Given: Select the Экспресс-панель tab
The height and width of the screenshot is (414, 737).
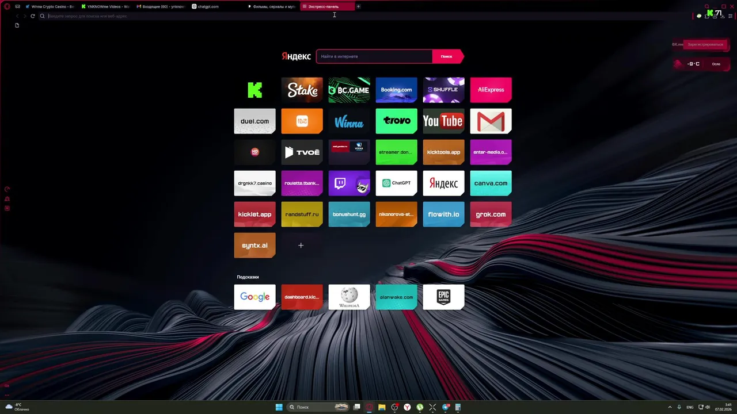Looking at the screenshot, I should (327, 6).
